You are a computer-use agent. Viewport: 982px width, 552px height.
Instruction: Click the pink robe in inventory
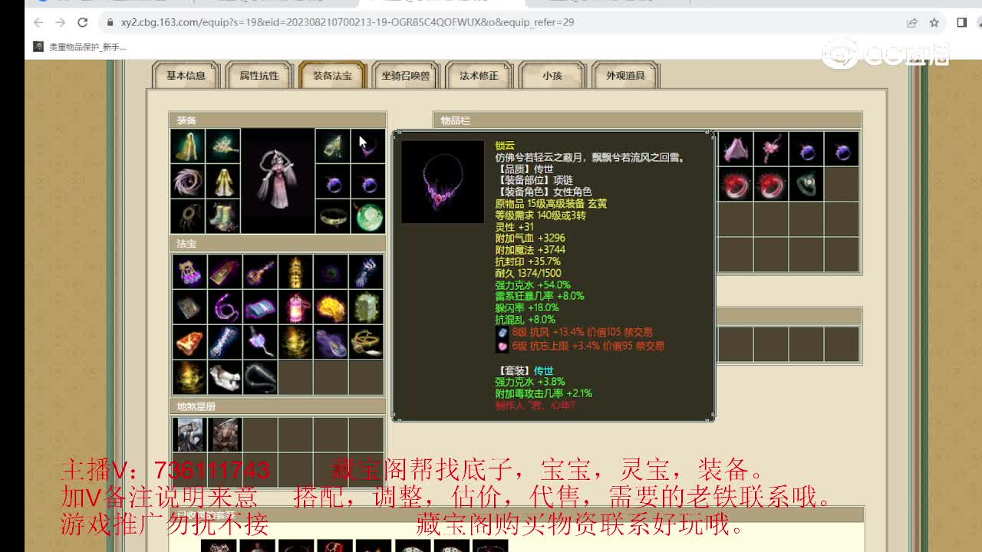coord(735,149)
